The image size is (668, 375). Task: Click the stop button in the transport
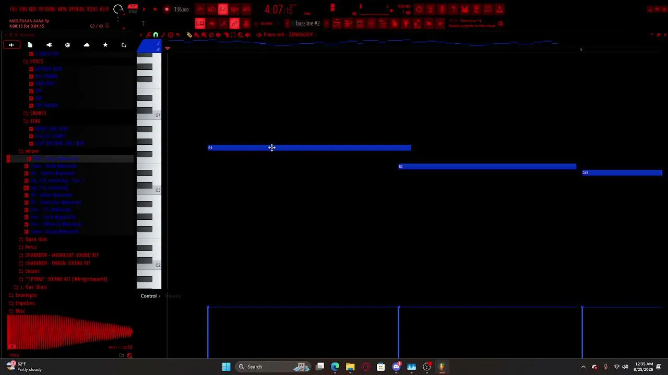pyautogui.click(x=155, y=9)
